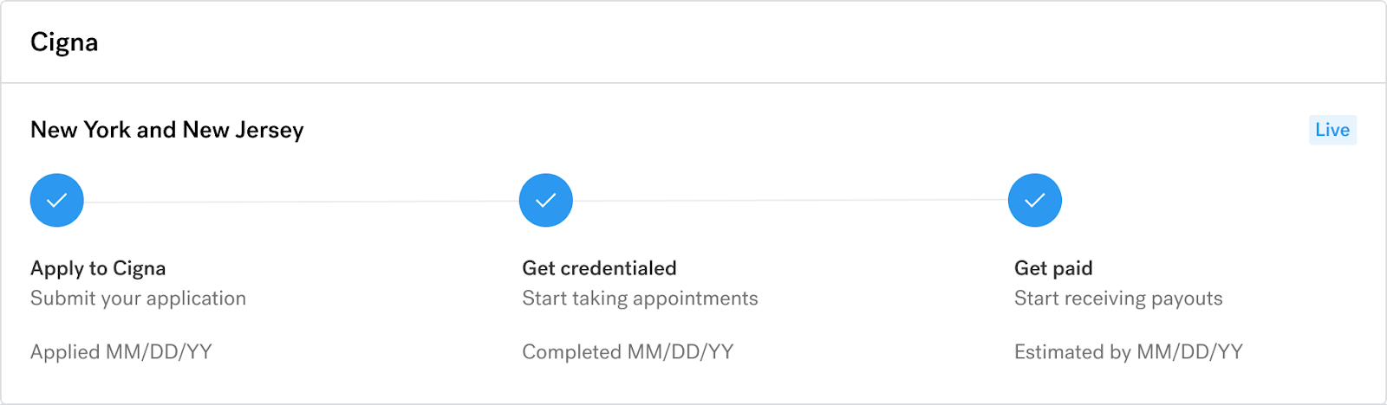Click progress line between Apply and Get credentialed

(x=301, y=202)
